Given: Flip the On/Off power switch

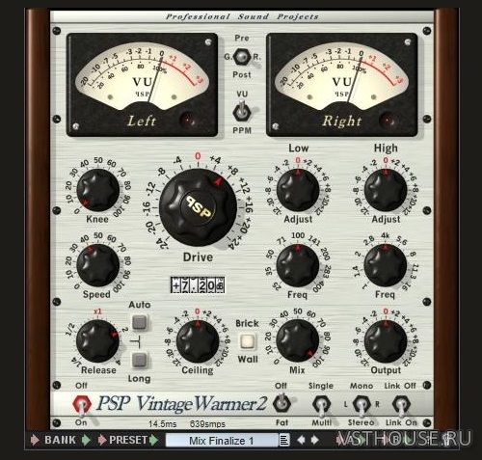Looking at the screenshot, I should point(82,405).
